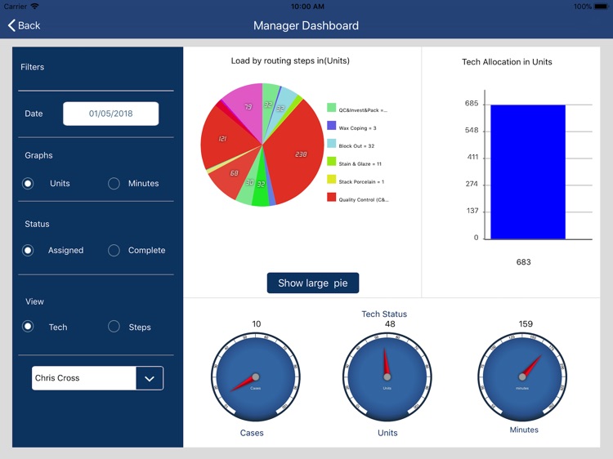The width and height of the screenshot is (613, 459).
Task: Click the 238 red pie slice
Action: click(298, 154)
